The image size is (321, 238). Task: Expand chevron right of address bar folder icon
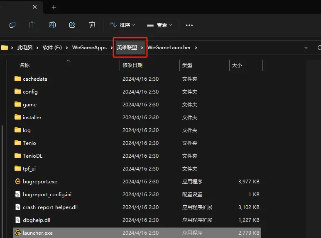click(x=12, y=48)
